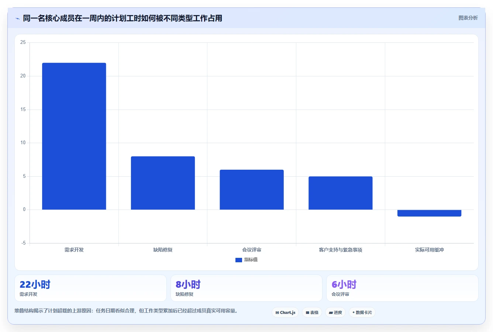Toggle the 指标值 legend color swatch

(x=239, y=260)
